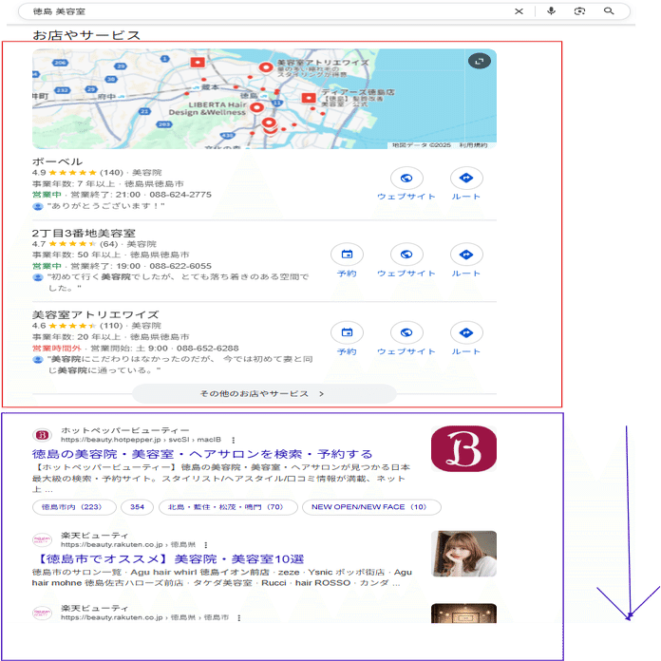661x661 pixels.
Task: Open 徳島の美容院・美容室・ヘアサロンを検索 result
Action: pos(202,454)
